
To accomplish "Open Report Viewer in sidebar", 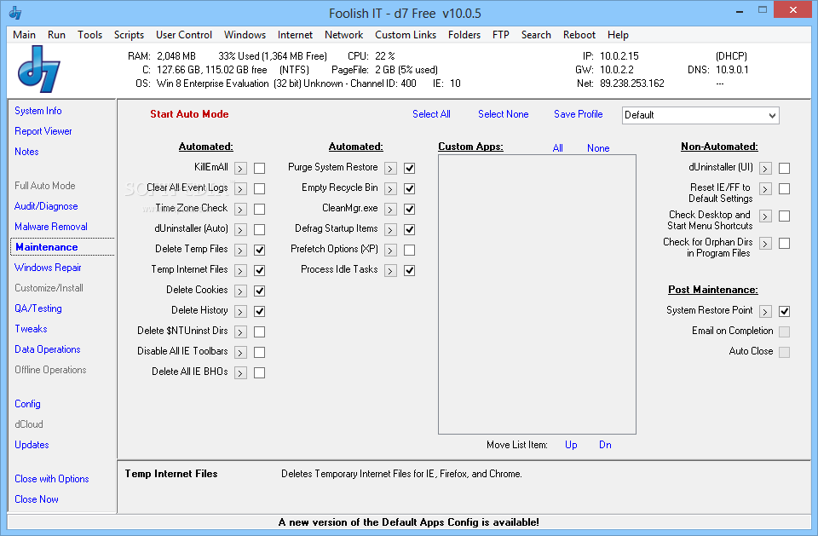I will point(43,131).
